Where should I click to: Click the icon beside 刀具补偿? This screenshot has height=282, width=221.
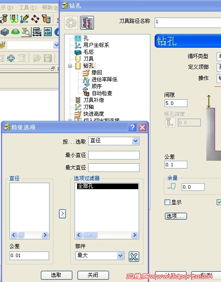[78, 100]
